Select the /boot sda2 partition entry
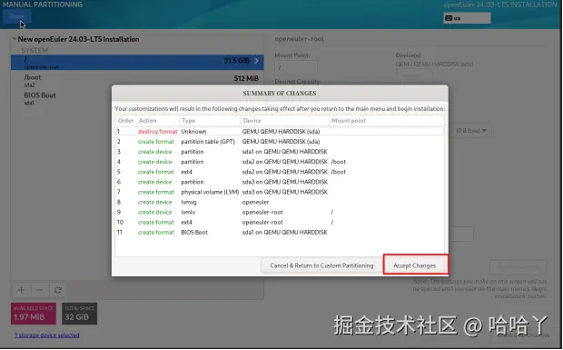563x350 pixels. point(137,81)
